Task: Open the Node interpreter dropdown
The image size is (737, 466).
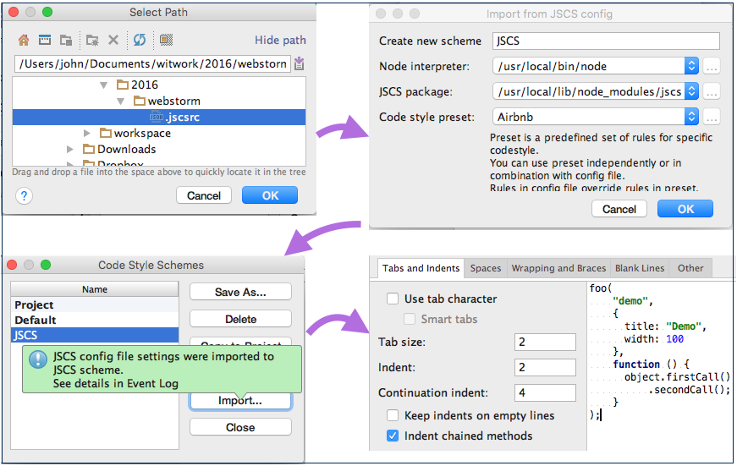Action: point(691,66)
